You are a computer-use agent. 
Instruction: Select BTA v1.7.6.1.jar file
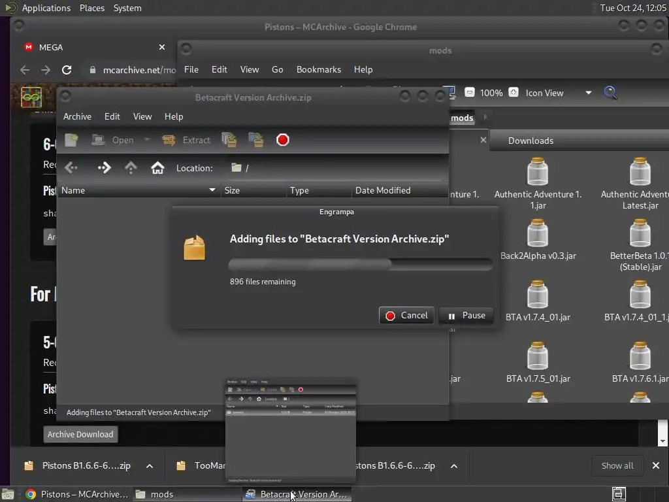click(640, 363)
